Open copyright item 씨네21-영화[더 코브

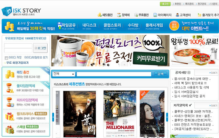pyautogui.click(x=193, y=116)
